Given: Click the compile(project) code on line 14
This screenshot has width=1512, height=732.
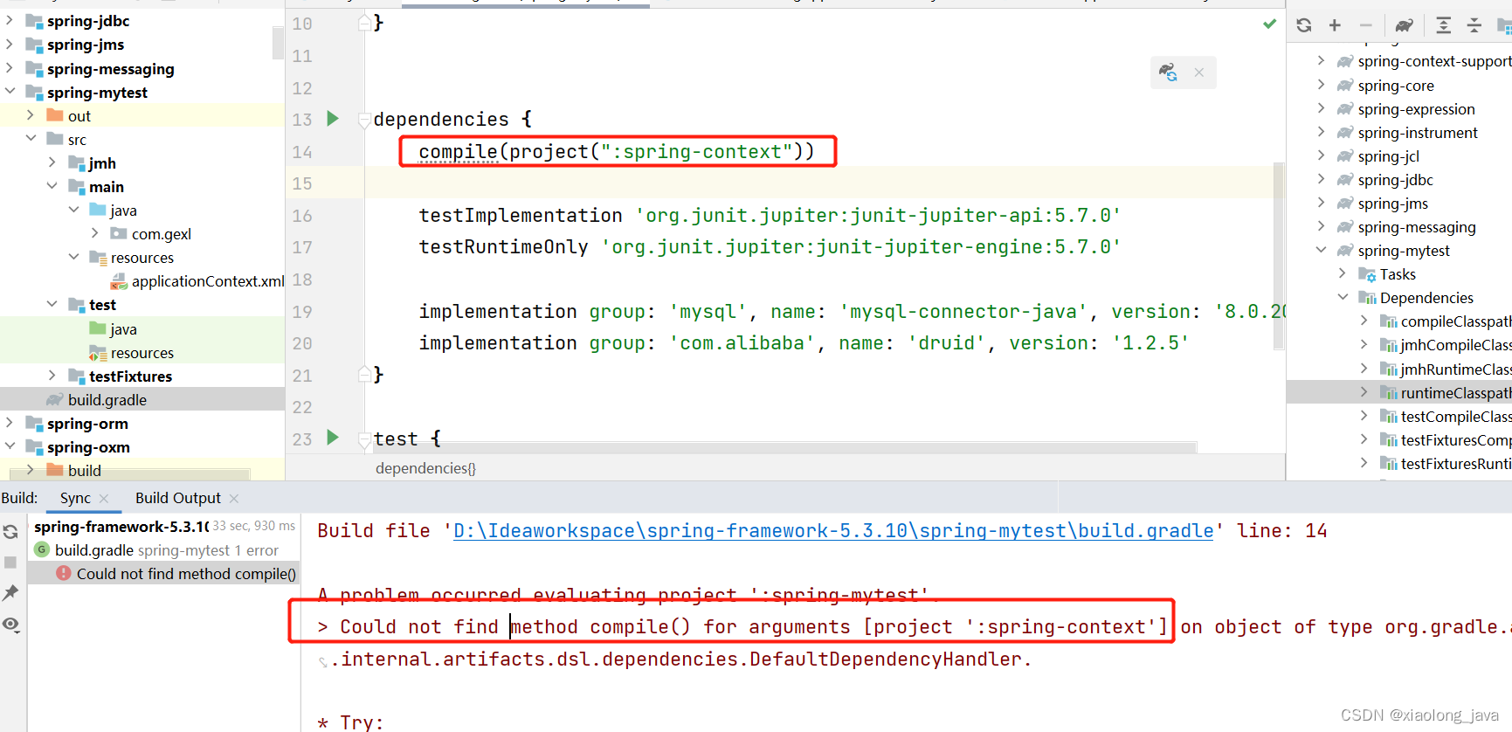Looking at the screenshot, I should (x=617, y=151).
